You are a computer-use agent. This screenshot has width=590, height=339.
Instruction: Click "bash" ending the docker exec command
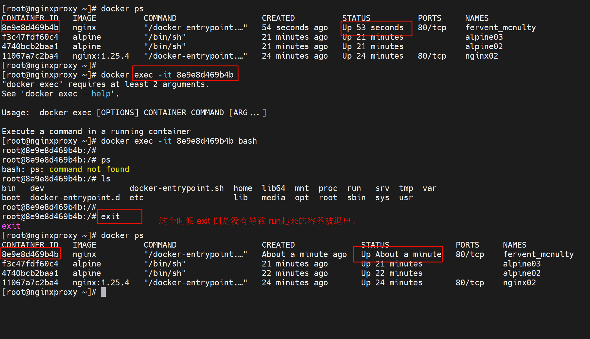tap(247, 141)
